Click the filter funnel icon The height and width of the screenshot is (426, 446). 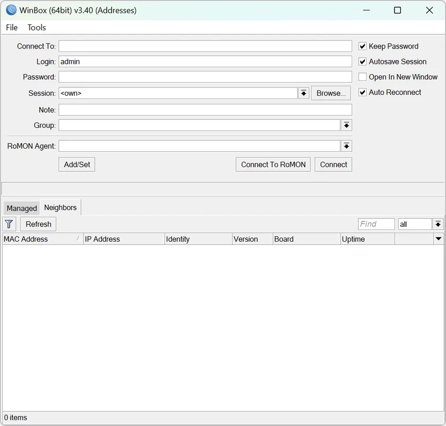pos(9,224)
